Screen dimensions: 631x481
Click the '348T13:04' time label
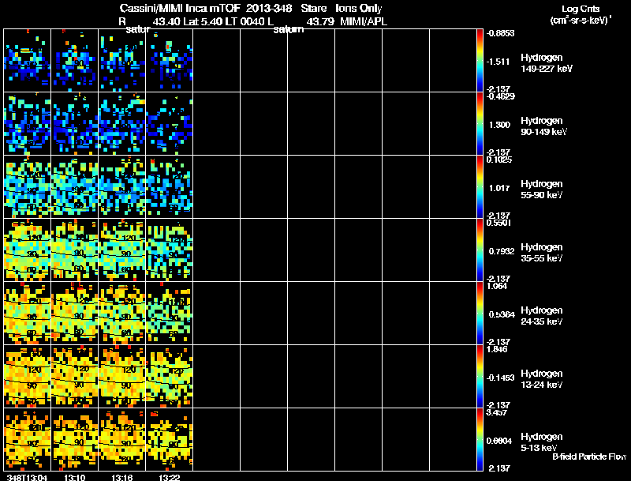[x=27, y=477]
